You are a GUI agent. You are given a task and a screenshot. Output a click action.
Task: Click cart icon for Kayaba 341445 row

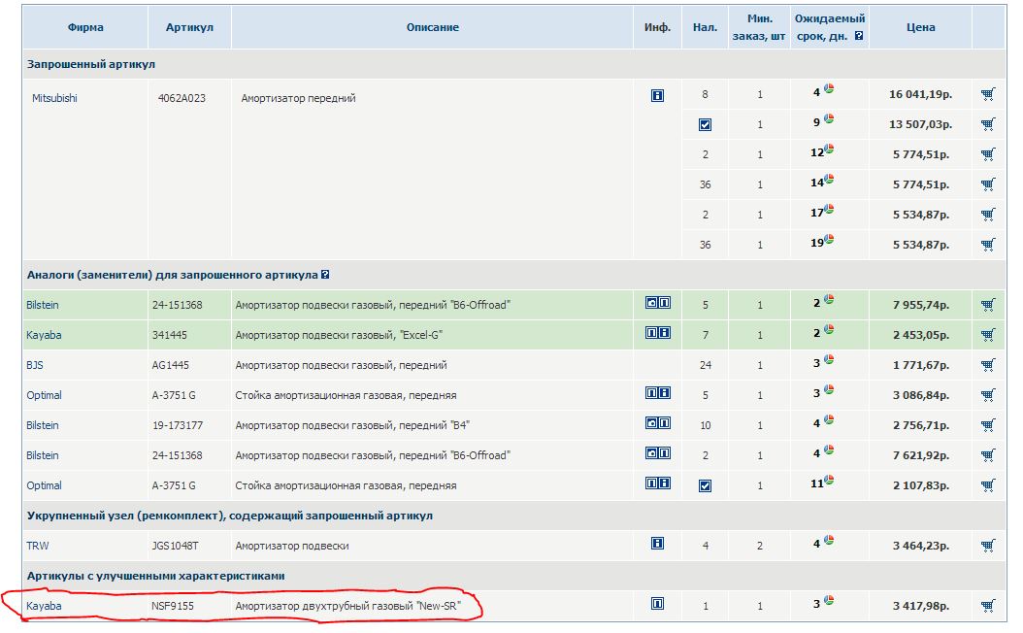click(x=987, y=335)
